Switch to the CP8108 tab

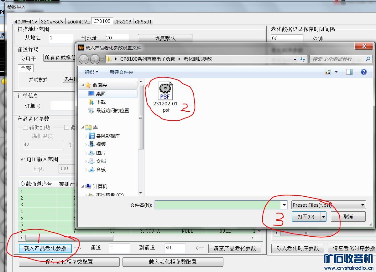coord(123,22)
